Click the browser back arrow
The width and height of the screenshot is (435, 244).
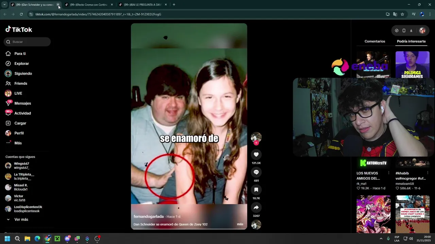(x=5, y=14)
